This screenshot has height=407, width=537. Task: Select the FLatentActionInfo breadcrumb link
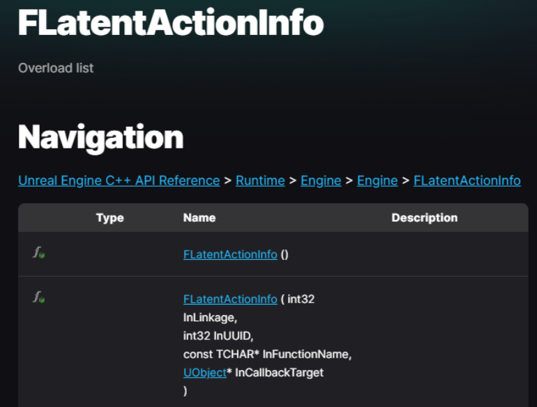tap(467, 181)
